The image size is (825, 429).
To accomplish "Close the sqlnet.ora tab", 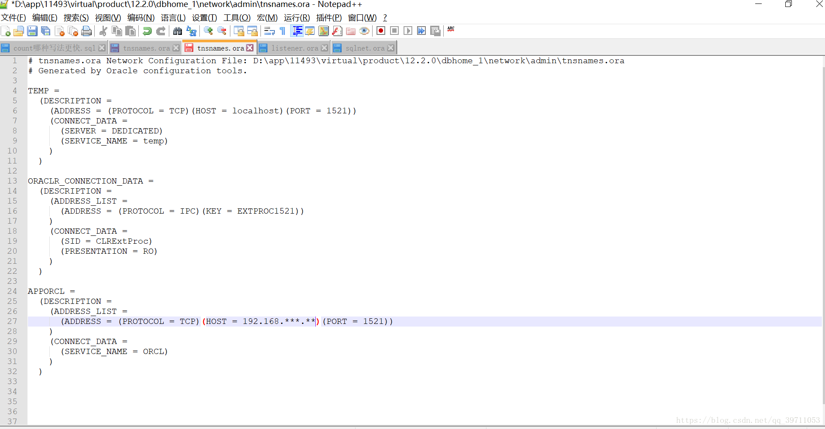I will coord(391,48).
